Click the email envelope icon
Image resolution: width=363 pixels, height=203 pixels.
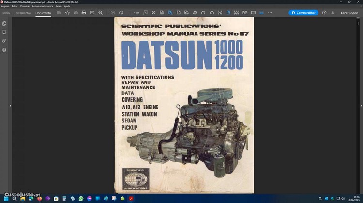tap(92, 13)
